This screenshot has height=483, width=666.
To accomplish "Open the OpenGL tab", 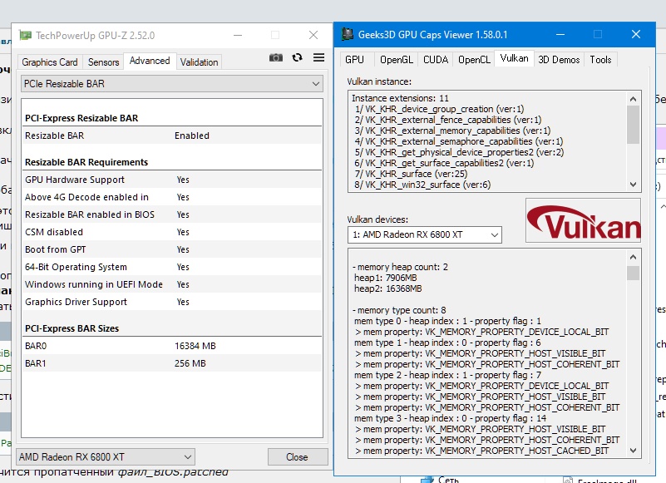I will (397, 60).
